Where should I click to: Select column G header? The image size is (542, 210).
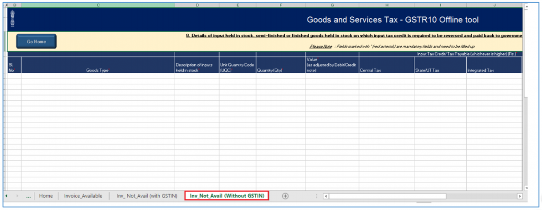(332, 5)
